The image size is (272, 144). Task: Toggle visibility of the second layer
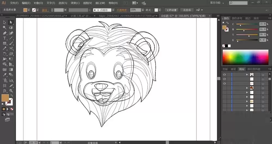[x=224, y=79]
